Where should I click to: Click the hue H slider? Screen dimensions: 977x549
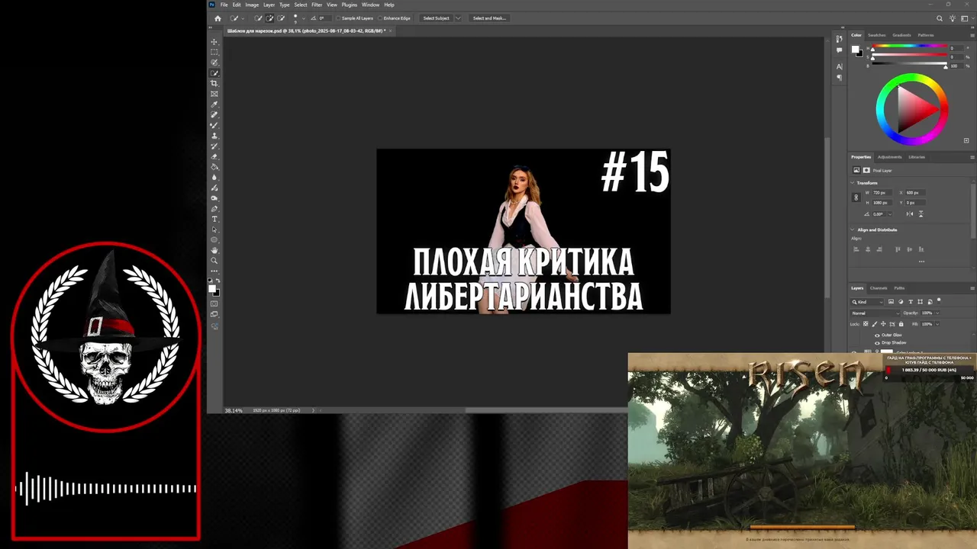910,47
